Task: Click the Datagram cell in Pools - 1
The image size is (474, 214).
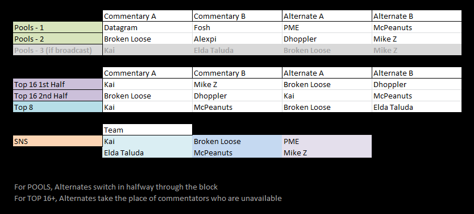Action: tap(148, 27)
